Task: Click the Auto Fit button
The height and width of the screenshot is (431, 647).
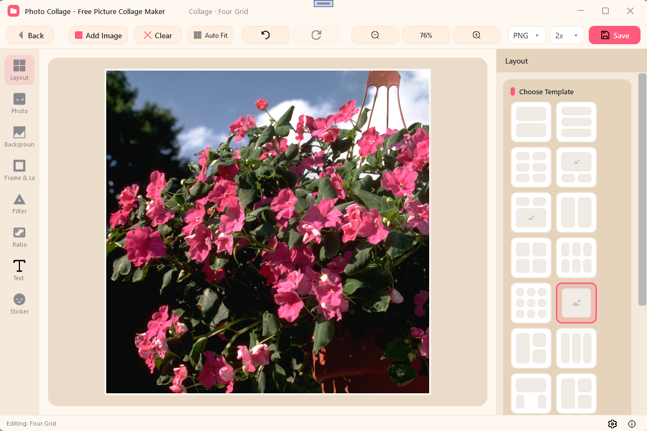Action: click(x=211, y=35)
